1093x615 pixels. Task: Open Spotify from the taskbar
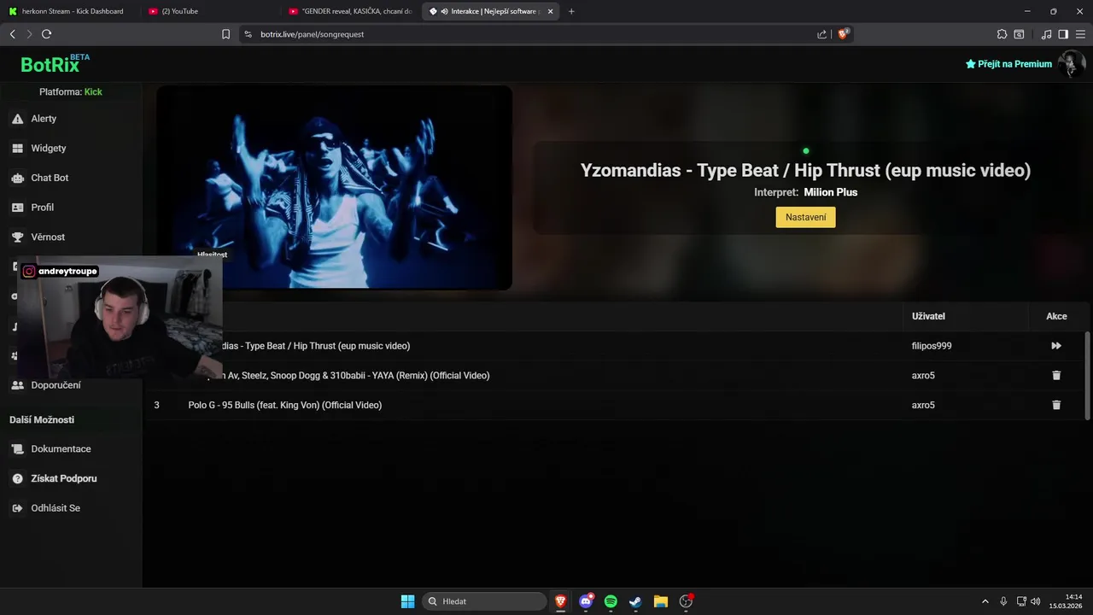611,601
